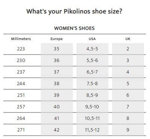Click USA size 7,5-8 cell
Viewport: 150px width, 139px height.
[92, 84]
